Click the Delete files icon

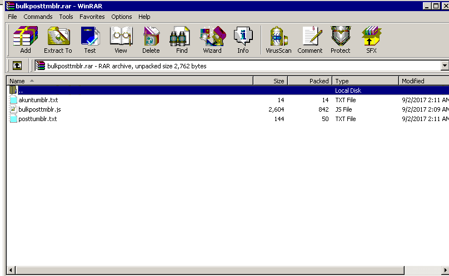(151, 36)
